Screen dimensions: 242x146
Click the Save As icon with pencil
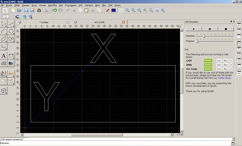point(32,10)
